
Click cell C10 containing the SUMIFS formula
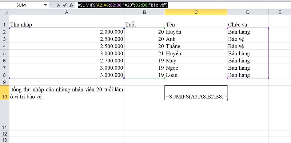pyautogui.click(x=196, y=93)
